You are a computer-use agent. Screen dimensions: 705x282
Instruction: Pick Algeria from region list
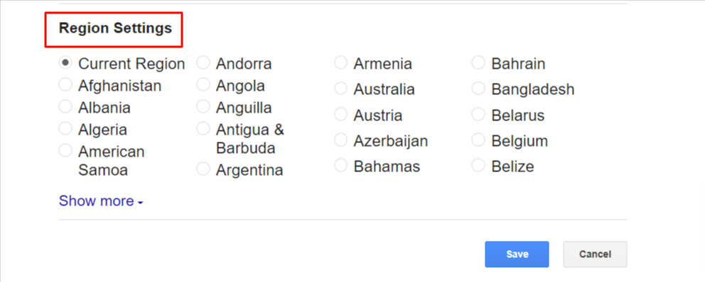tap(65, 129)
